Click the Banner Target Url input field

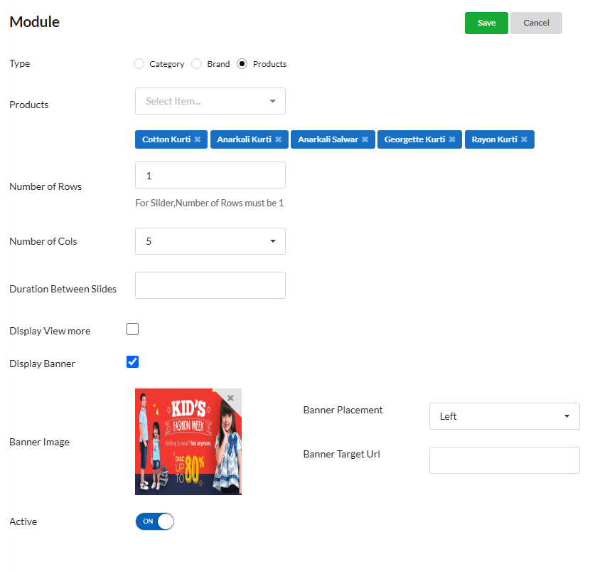coord(505,460)
